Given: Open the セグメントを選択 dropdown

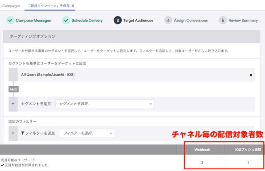Looking at the screenshot, I should click(105, 104).
